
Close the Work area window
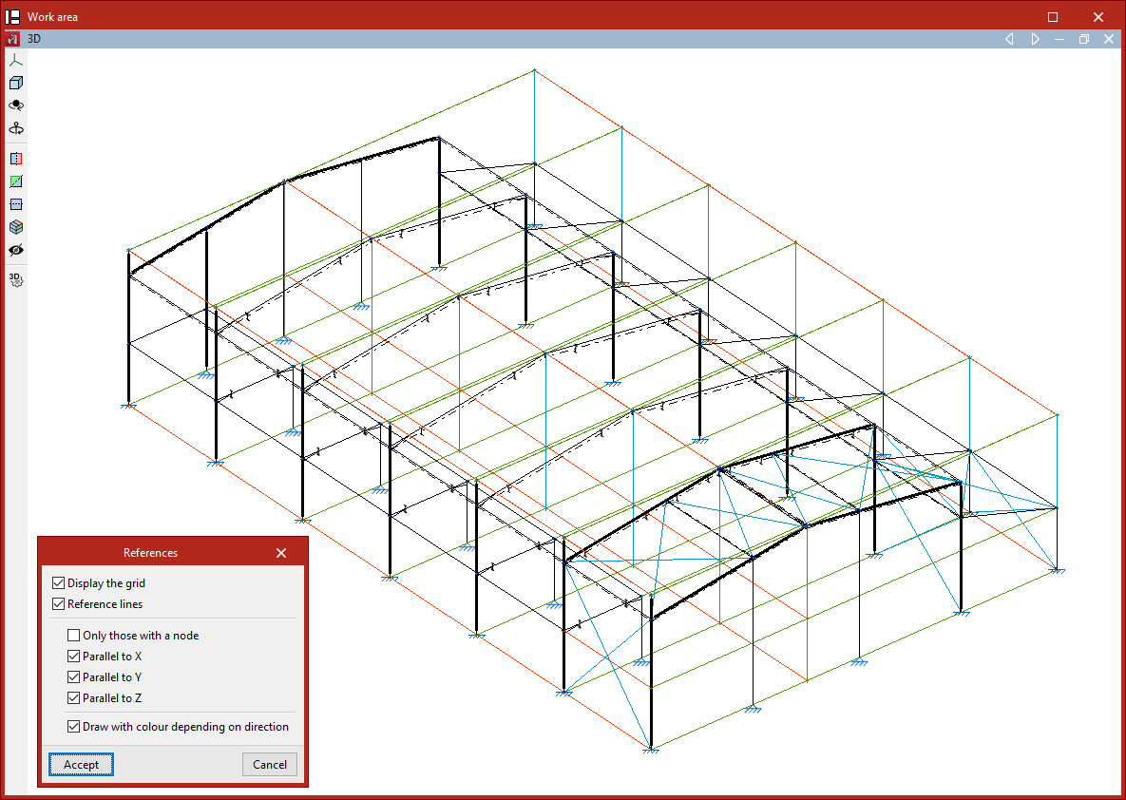pos(1098,16)
